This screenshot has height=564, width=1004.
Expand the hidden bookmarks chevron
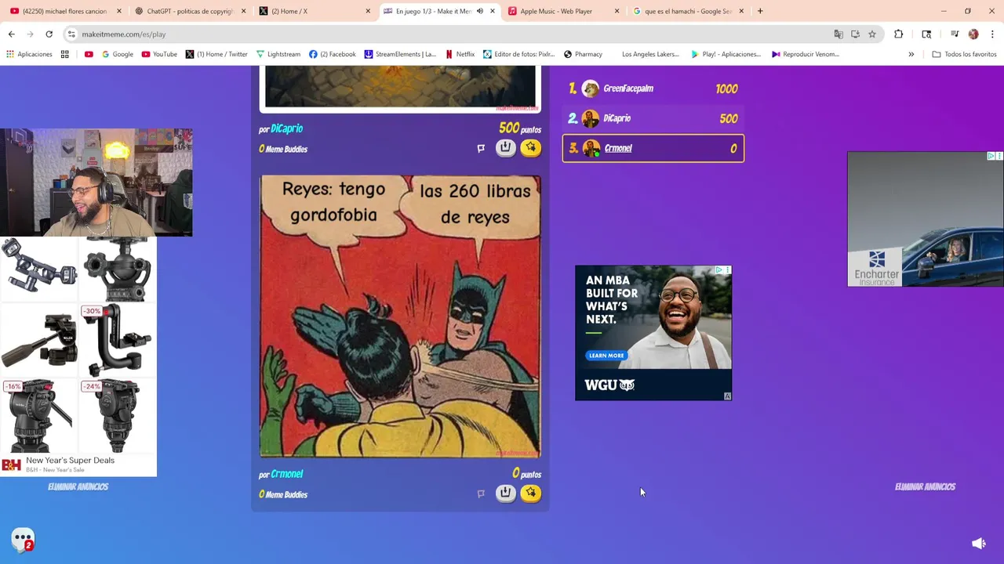click(911, 54)
